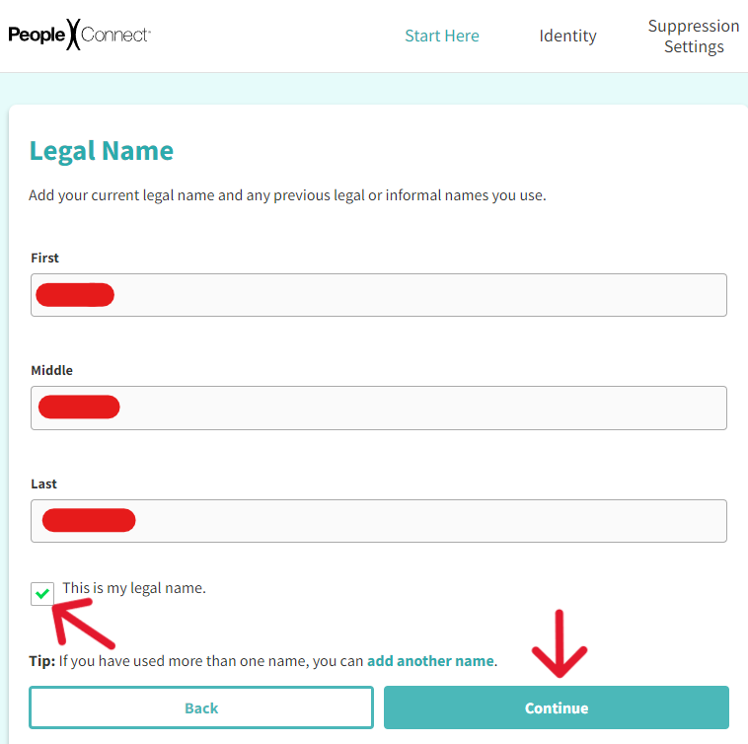Click the 'This is my legal name.' label

pyautogui.click(x=134, y=588)
